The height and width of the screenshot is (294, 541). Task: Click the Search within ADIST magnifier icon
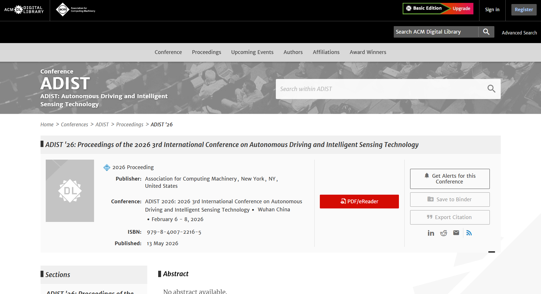tap(492, 89)
